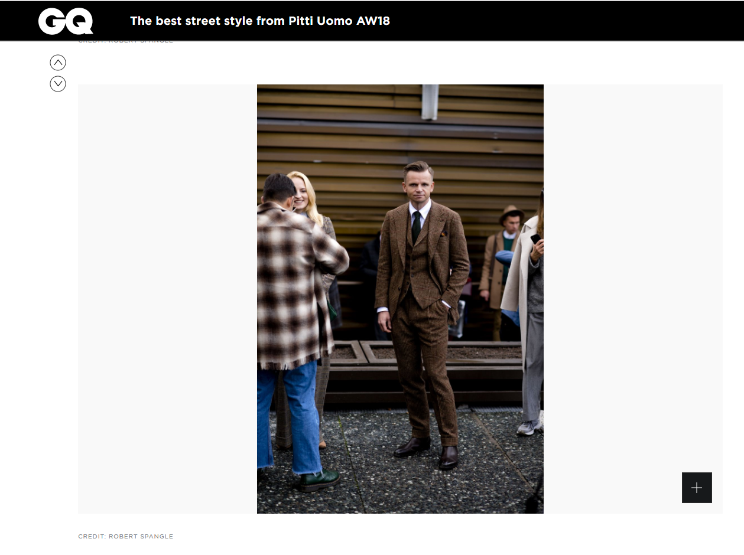Go to the previous slide with the up arrow

click(x=58, y=63)
